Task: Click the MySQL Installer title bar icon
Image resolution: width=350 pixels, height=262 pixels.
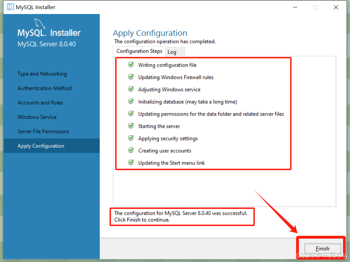Action: 10,7
